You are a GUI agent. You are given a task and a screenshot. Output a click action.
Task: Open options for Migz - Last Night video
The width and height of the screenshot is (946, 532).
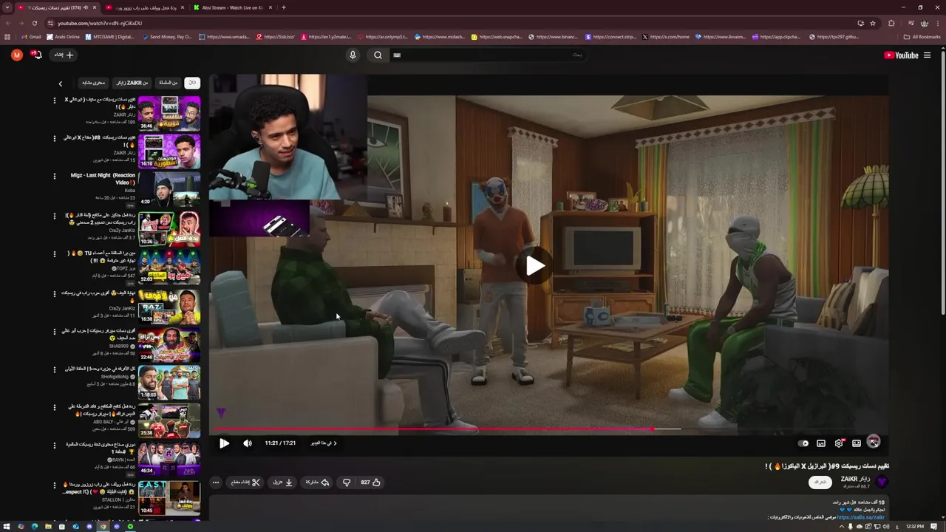54,176
